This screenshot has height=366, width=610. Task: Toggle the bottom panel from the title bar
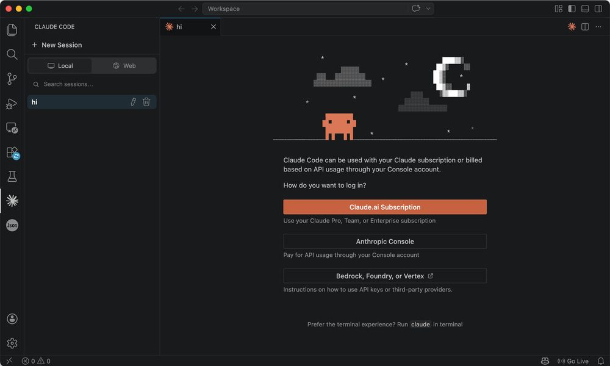point(585,9)
